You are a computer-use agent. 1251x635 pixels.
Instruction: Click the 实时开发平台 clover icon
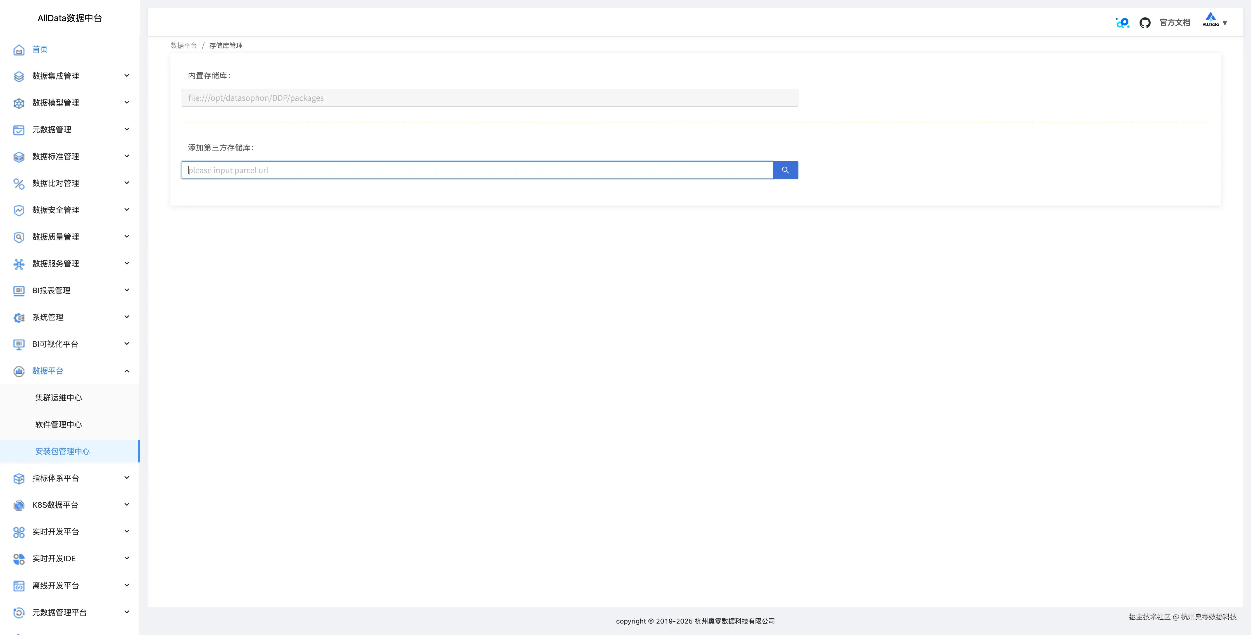pyautogui.click(x=19, y=532)
